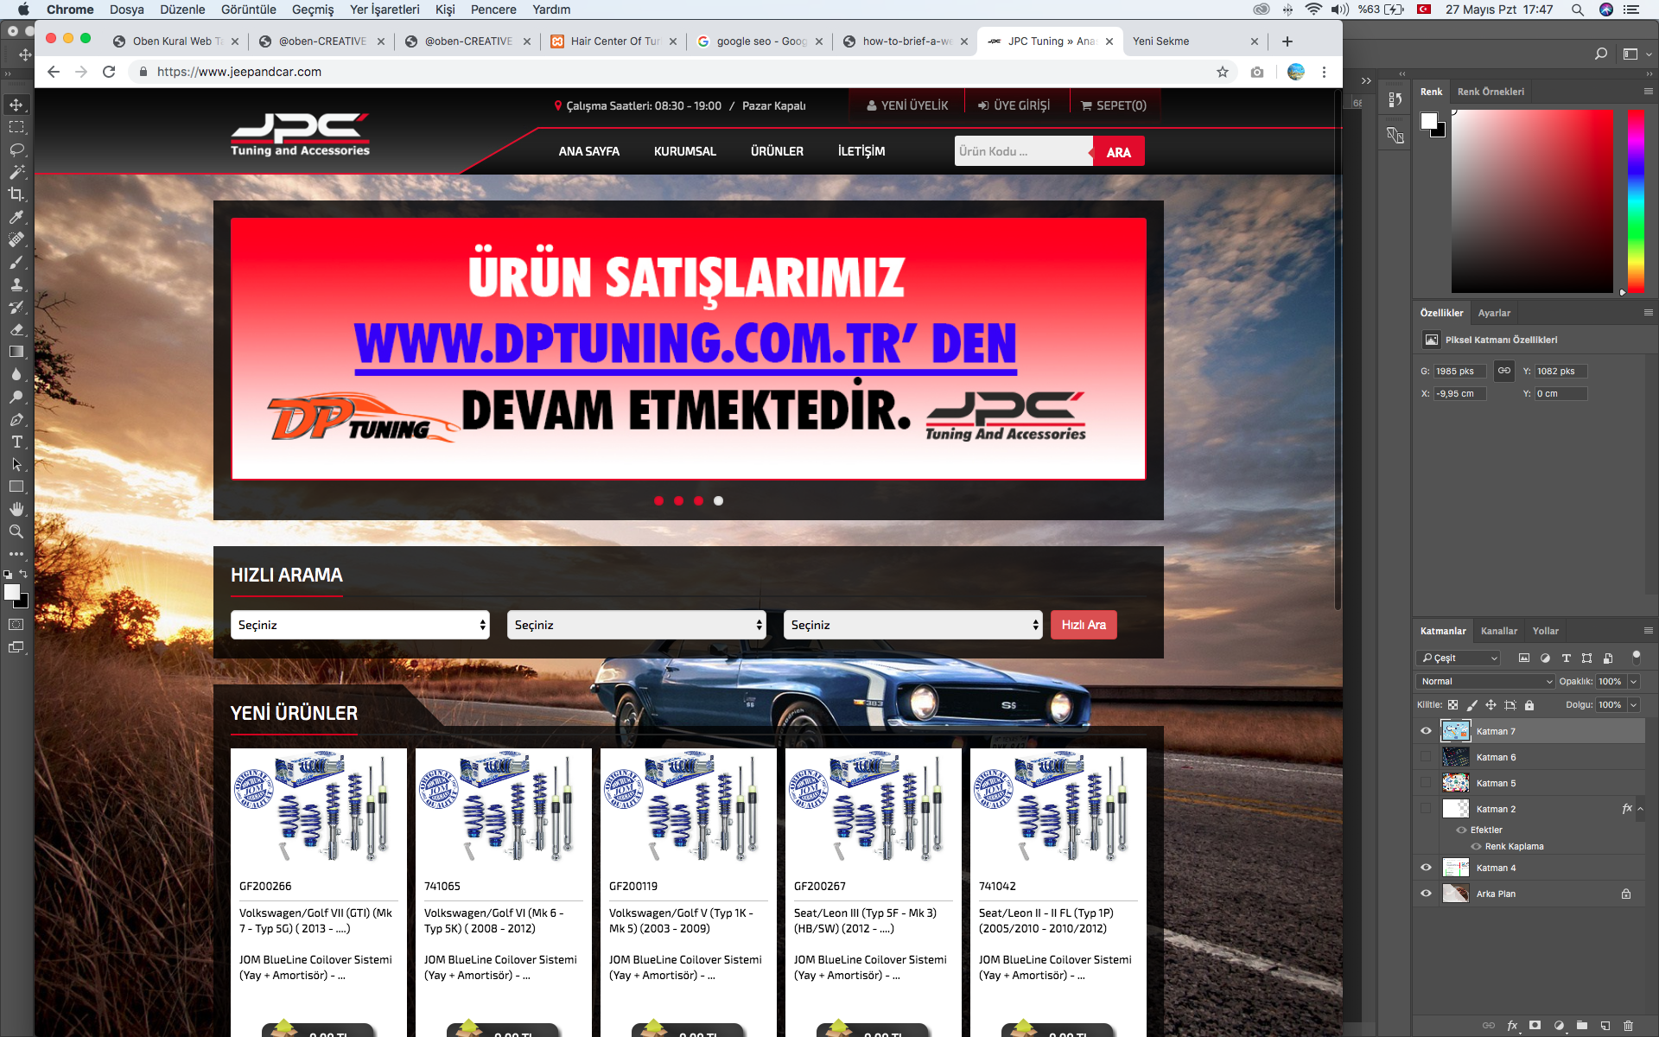Toggle Efektler effects visibility eye
Screen dimensions: 1659x1037
point(1461,830)
